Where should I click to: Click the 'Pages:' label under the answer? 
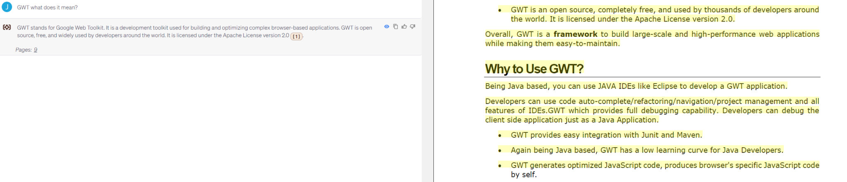(24, 50)
